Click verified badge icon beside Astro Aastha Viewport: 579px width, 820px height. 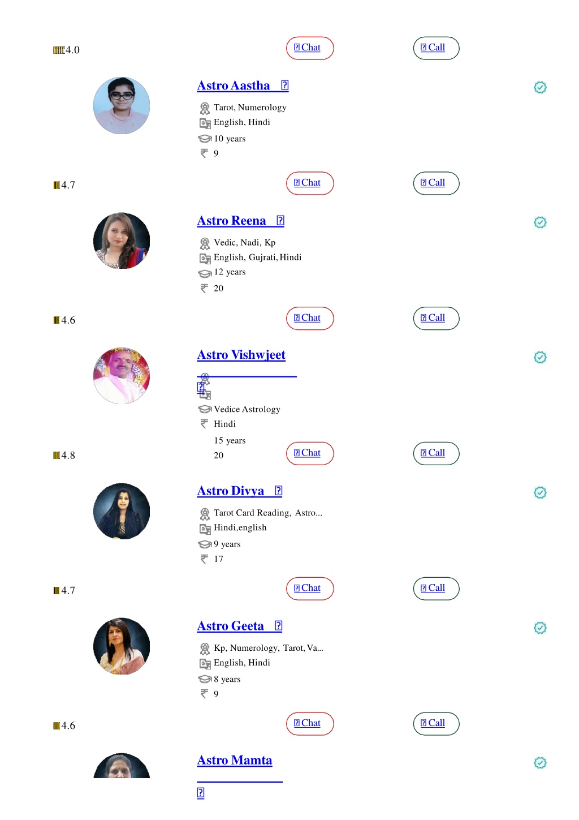tap(540, 87)
